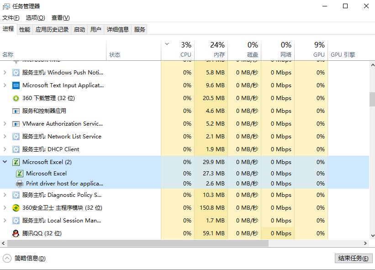
Task: Click the Microsoft Text Input Application icon
Action: 16,85
